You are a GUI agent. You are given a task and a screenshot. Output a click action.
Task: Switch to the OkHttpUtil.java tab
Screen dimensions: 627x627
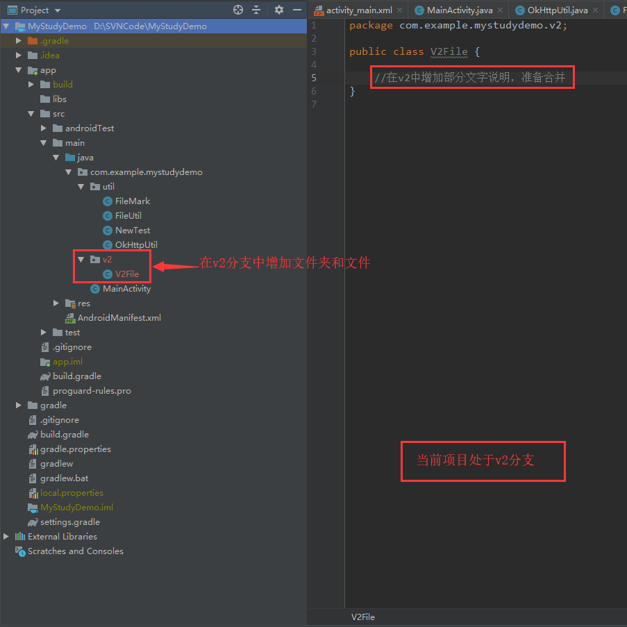(x=558, y=10)
